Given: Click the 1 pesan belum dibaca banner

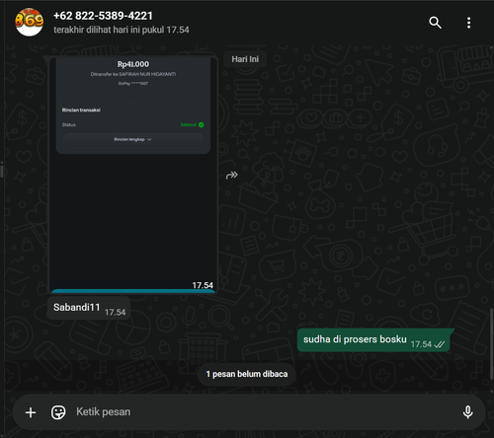Looking at the screenshot, I should coord(247,374).
